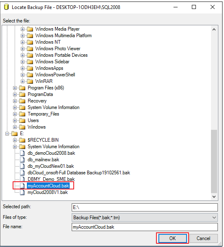Open the Files of type dropdown
Image resolution: width=224 pixels, height=247 pixels.
(x=145, y=218)
